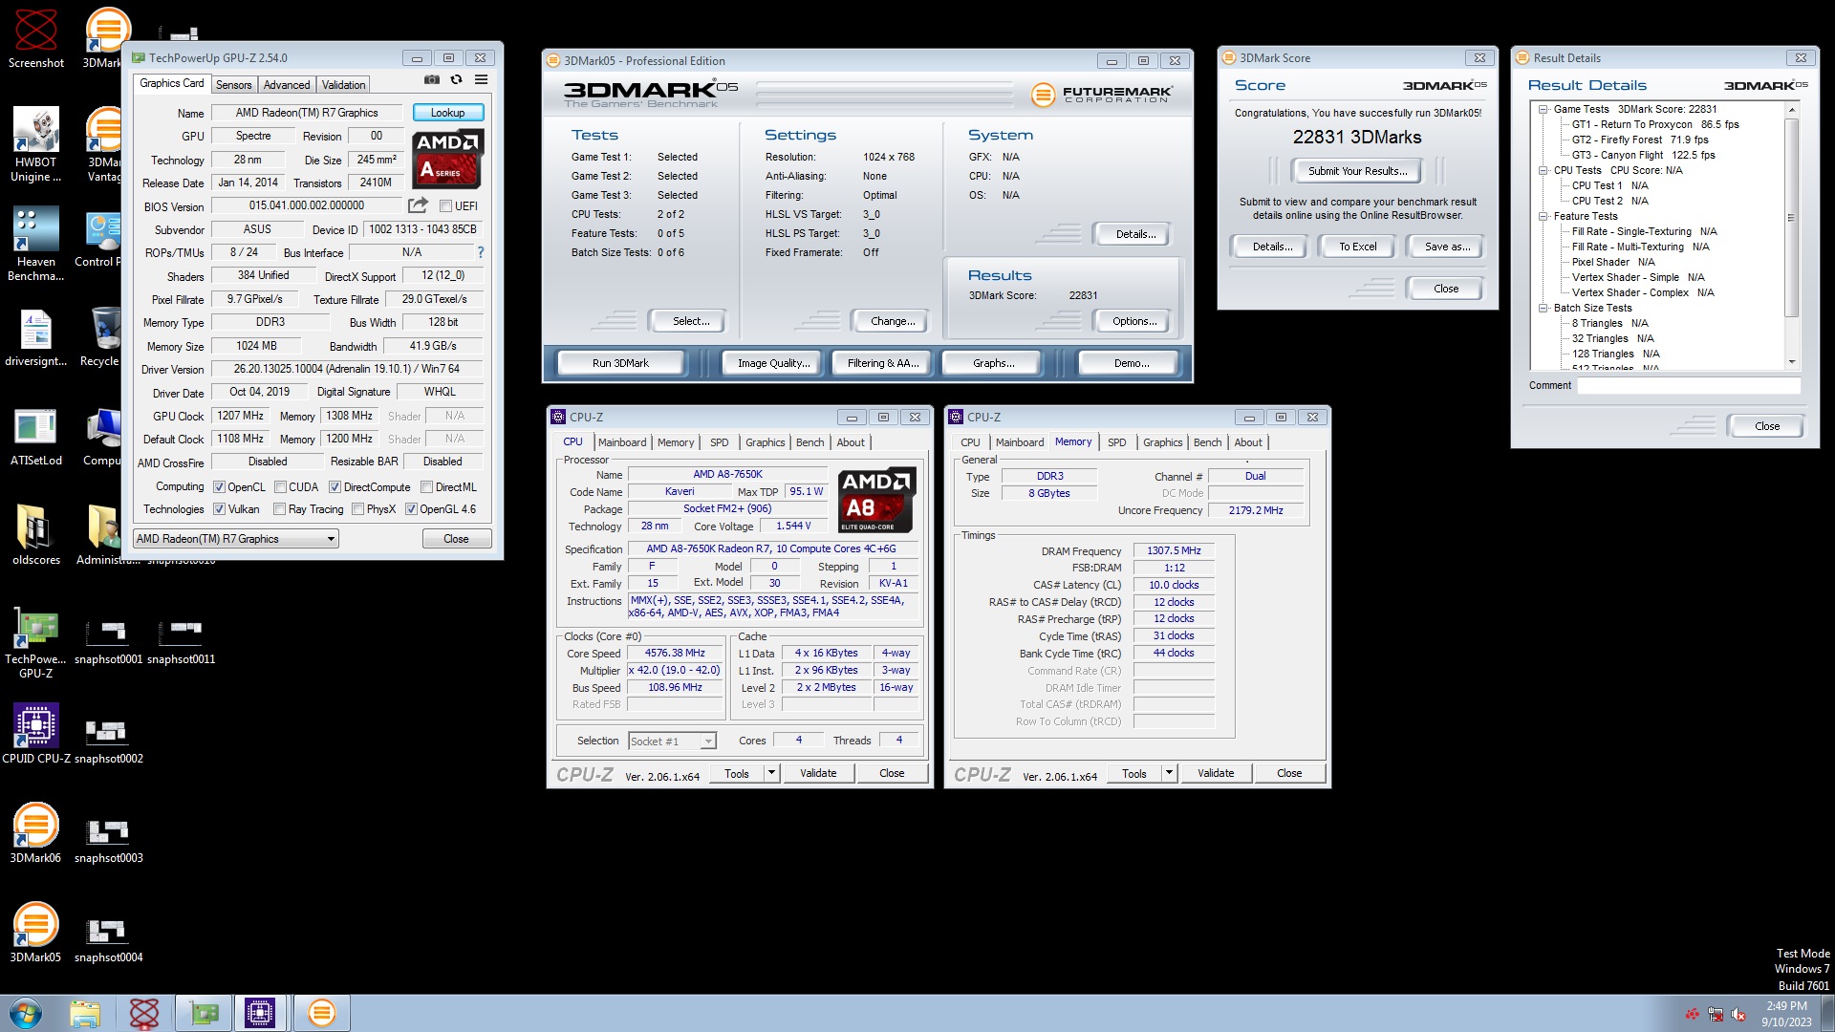Screen dimensions: 1835x1032
Task: Click the CPU-Z taskbar icon
Action: point(260,1013)
